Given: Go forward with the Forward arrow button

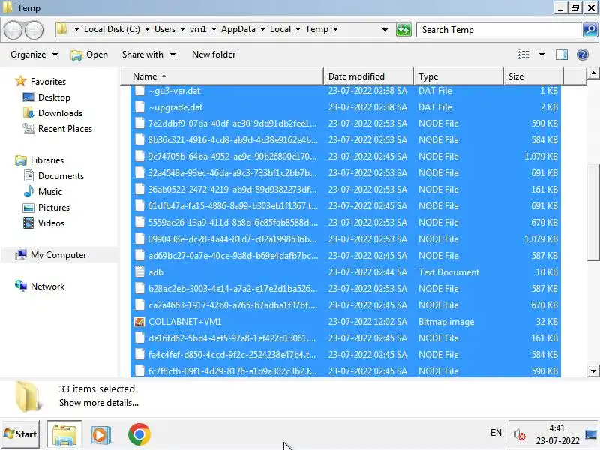Looking at the screenshot, I should point(34,30).
